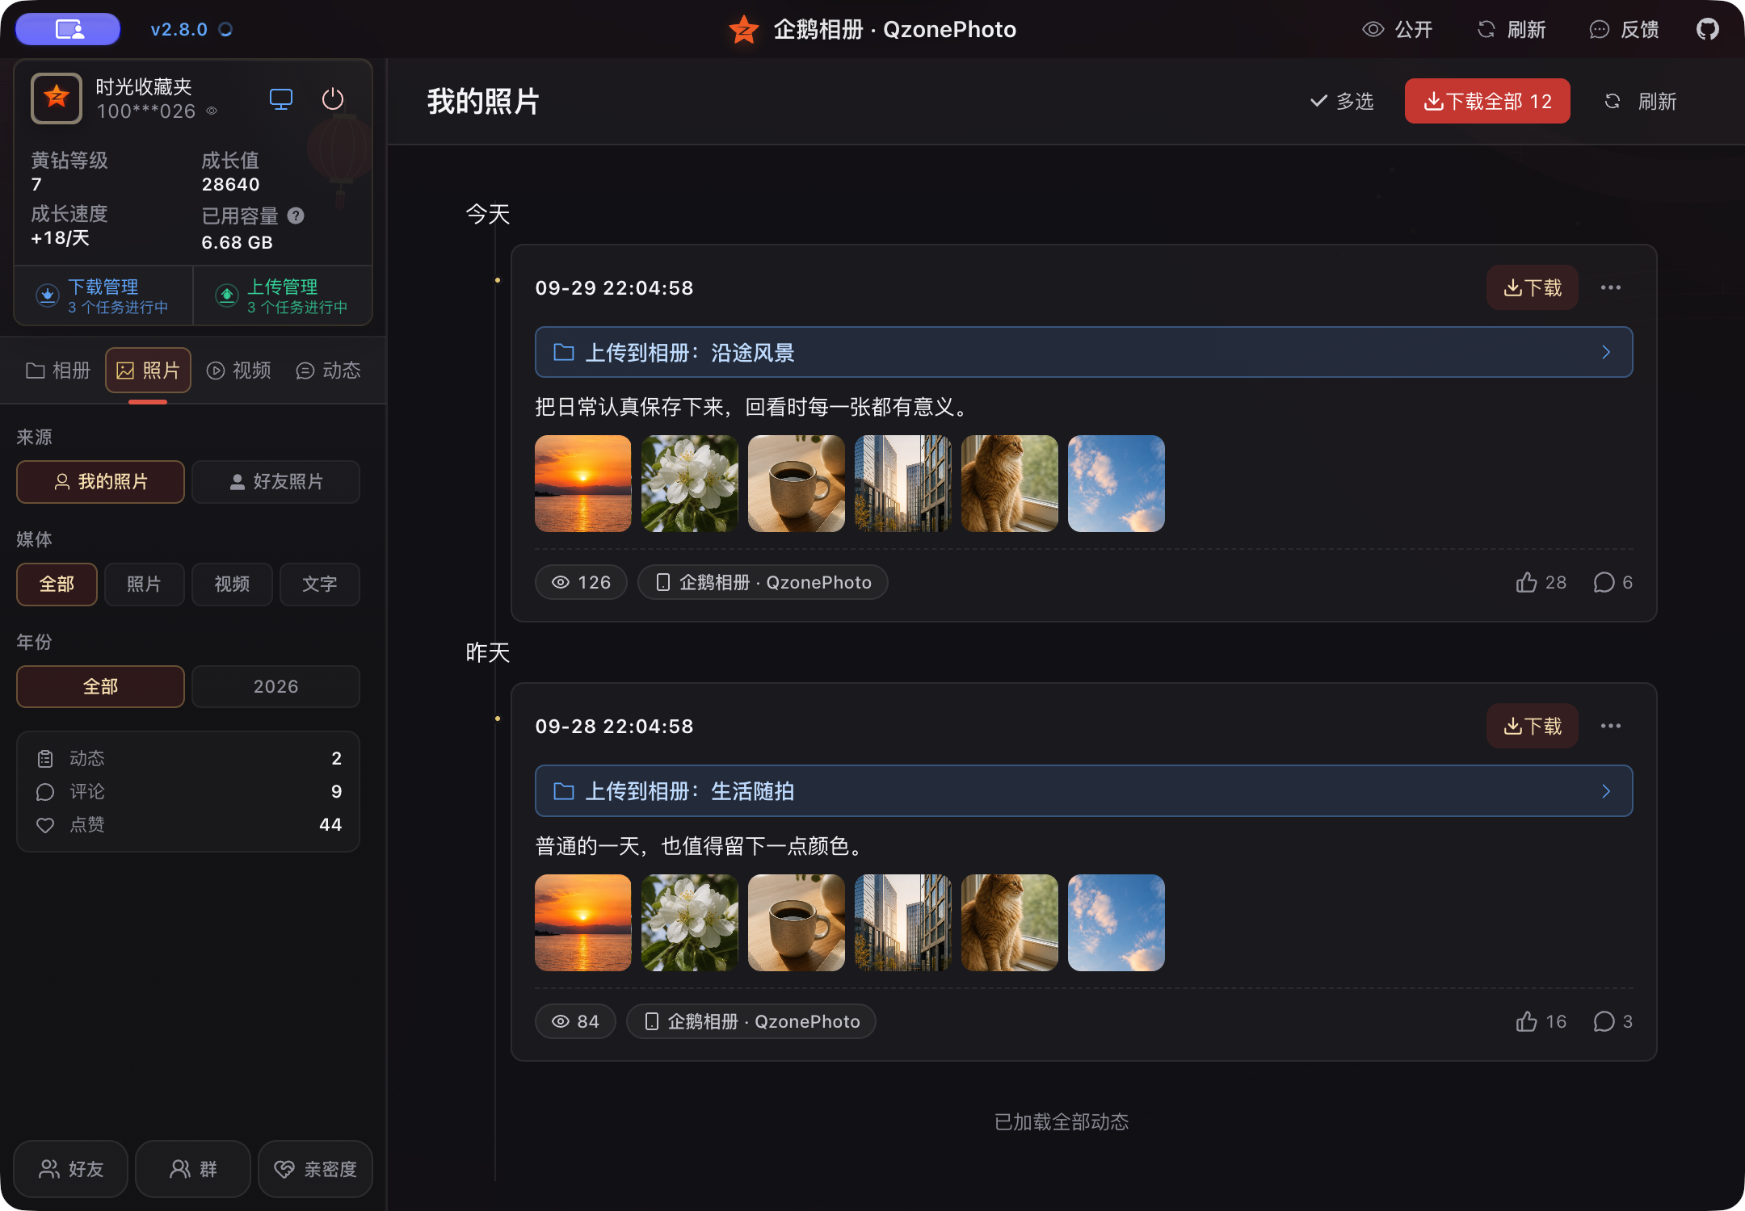Filter media by 视频
Viewport: 1745px width, 1211px height.
coord(232,585)
